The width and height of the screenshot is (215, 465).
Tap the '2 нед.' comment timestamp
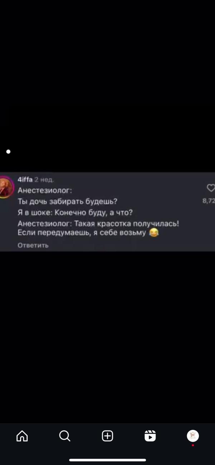pyautogui.click(x=44, y=179)
